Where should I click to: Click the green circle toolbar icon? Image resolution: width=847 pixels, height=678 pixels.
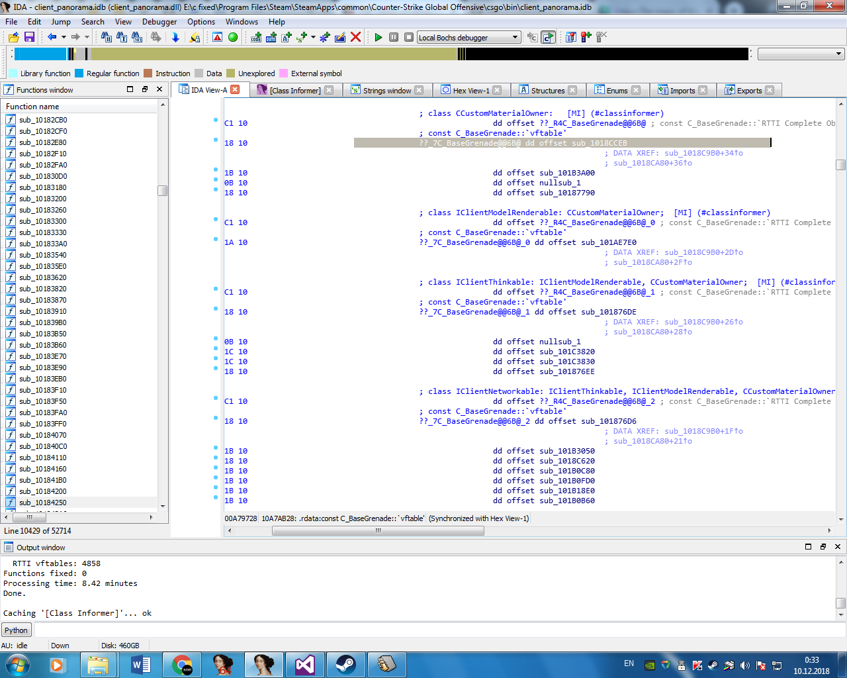point(233,37)
